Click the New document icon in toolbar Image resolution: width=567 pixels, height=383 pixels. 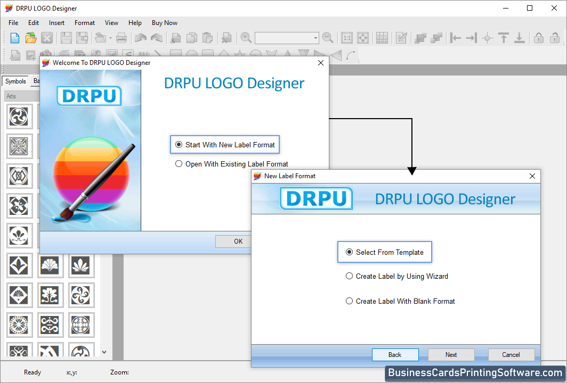tap(15, 38)
